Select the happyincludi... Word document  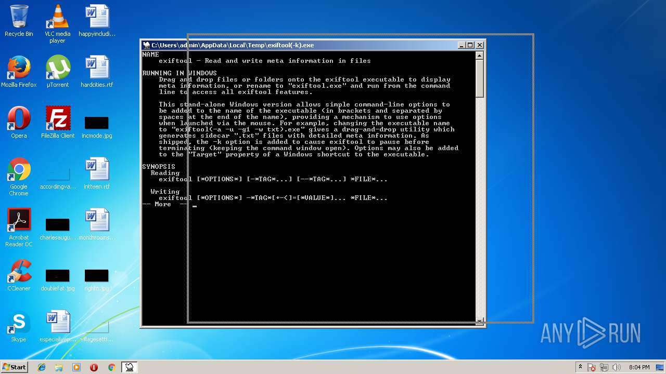[x=97, y=21]
